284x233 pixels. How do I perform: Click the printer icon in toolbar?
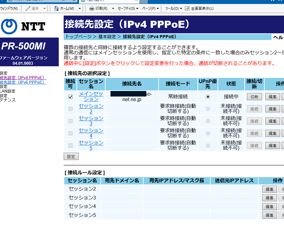pyautogui.click(x=92, y=9)
